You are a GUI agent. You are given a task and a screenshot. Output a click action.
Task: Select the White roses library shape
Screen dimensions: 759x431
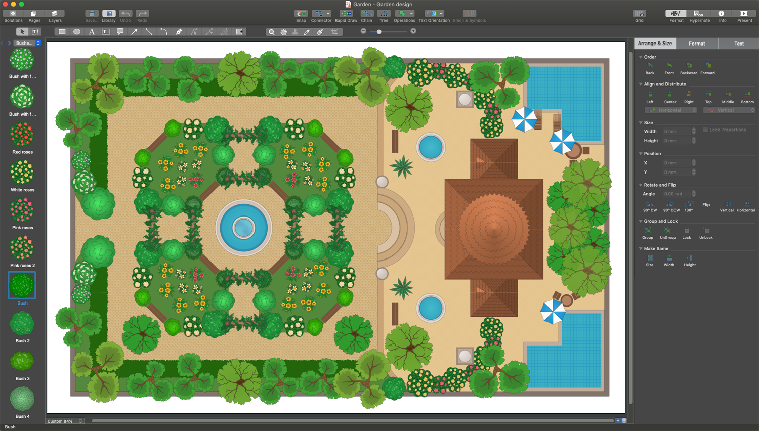[x=22, y=176]
